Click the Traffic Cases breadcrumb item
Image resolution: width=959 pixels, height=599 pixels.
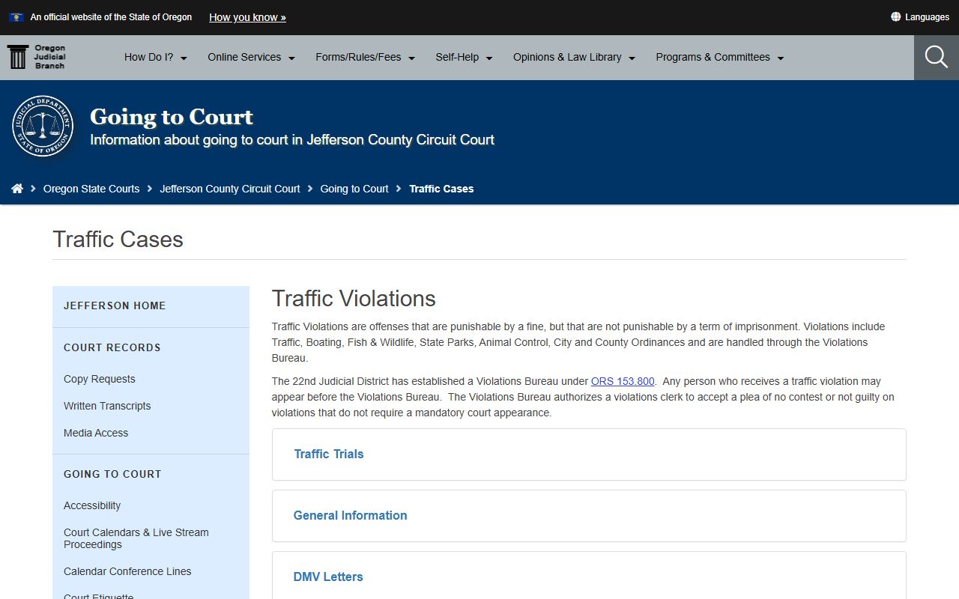pos(441,189)
